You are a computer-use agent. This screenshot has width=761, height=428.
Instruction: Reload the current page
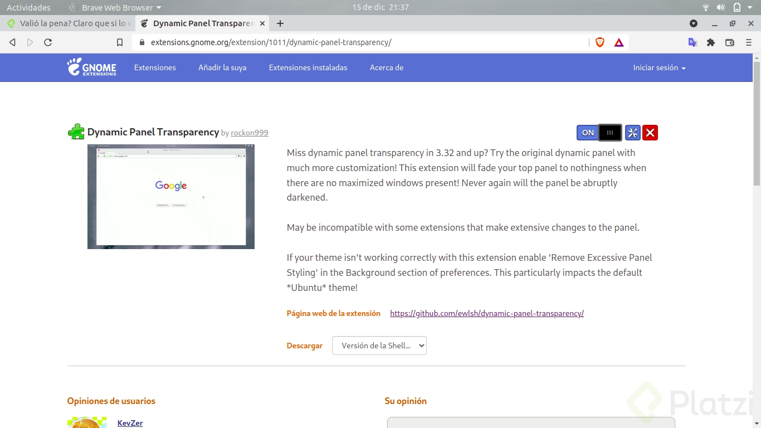click(x=48, y=42)
